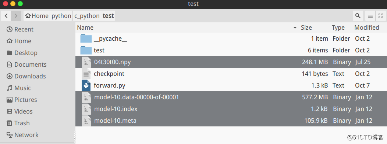The width and height of the screenshot is (387, 144).
Task: Click the forward.py Python file icon
Action: point(86,85)
